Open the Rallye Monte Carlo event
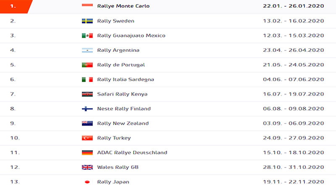336x187 pixels. (x=123, y=6)
